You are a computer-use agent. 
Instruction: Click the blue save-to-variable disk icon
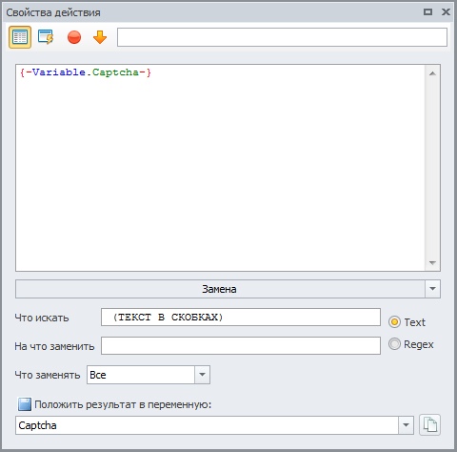click(25, 404)
